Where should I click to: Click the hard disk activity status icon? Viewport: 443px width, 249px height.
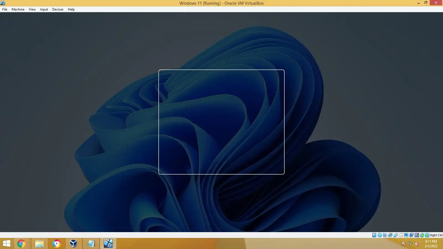point(374,235)
